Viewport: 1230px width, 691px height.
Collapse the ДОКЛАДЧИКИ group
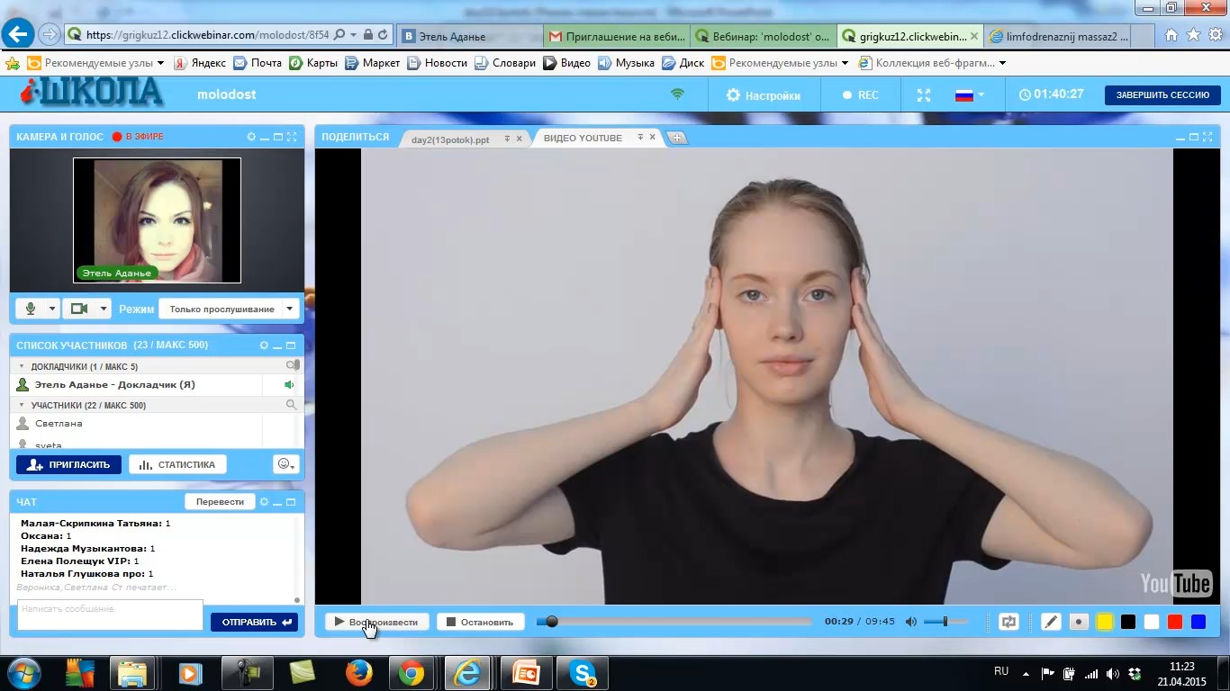22,367
